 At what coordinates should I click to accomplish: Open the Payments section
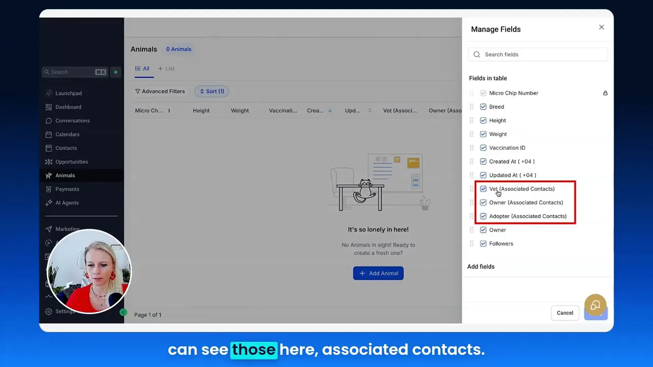[x=67, y=189]
